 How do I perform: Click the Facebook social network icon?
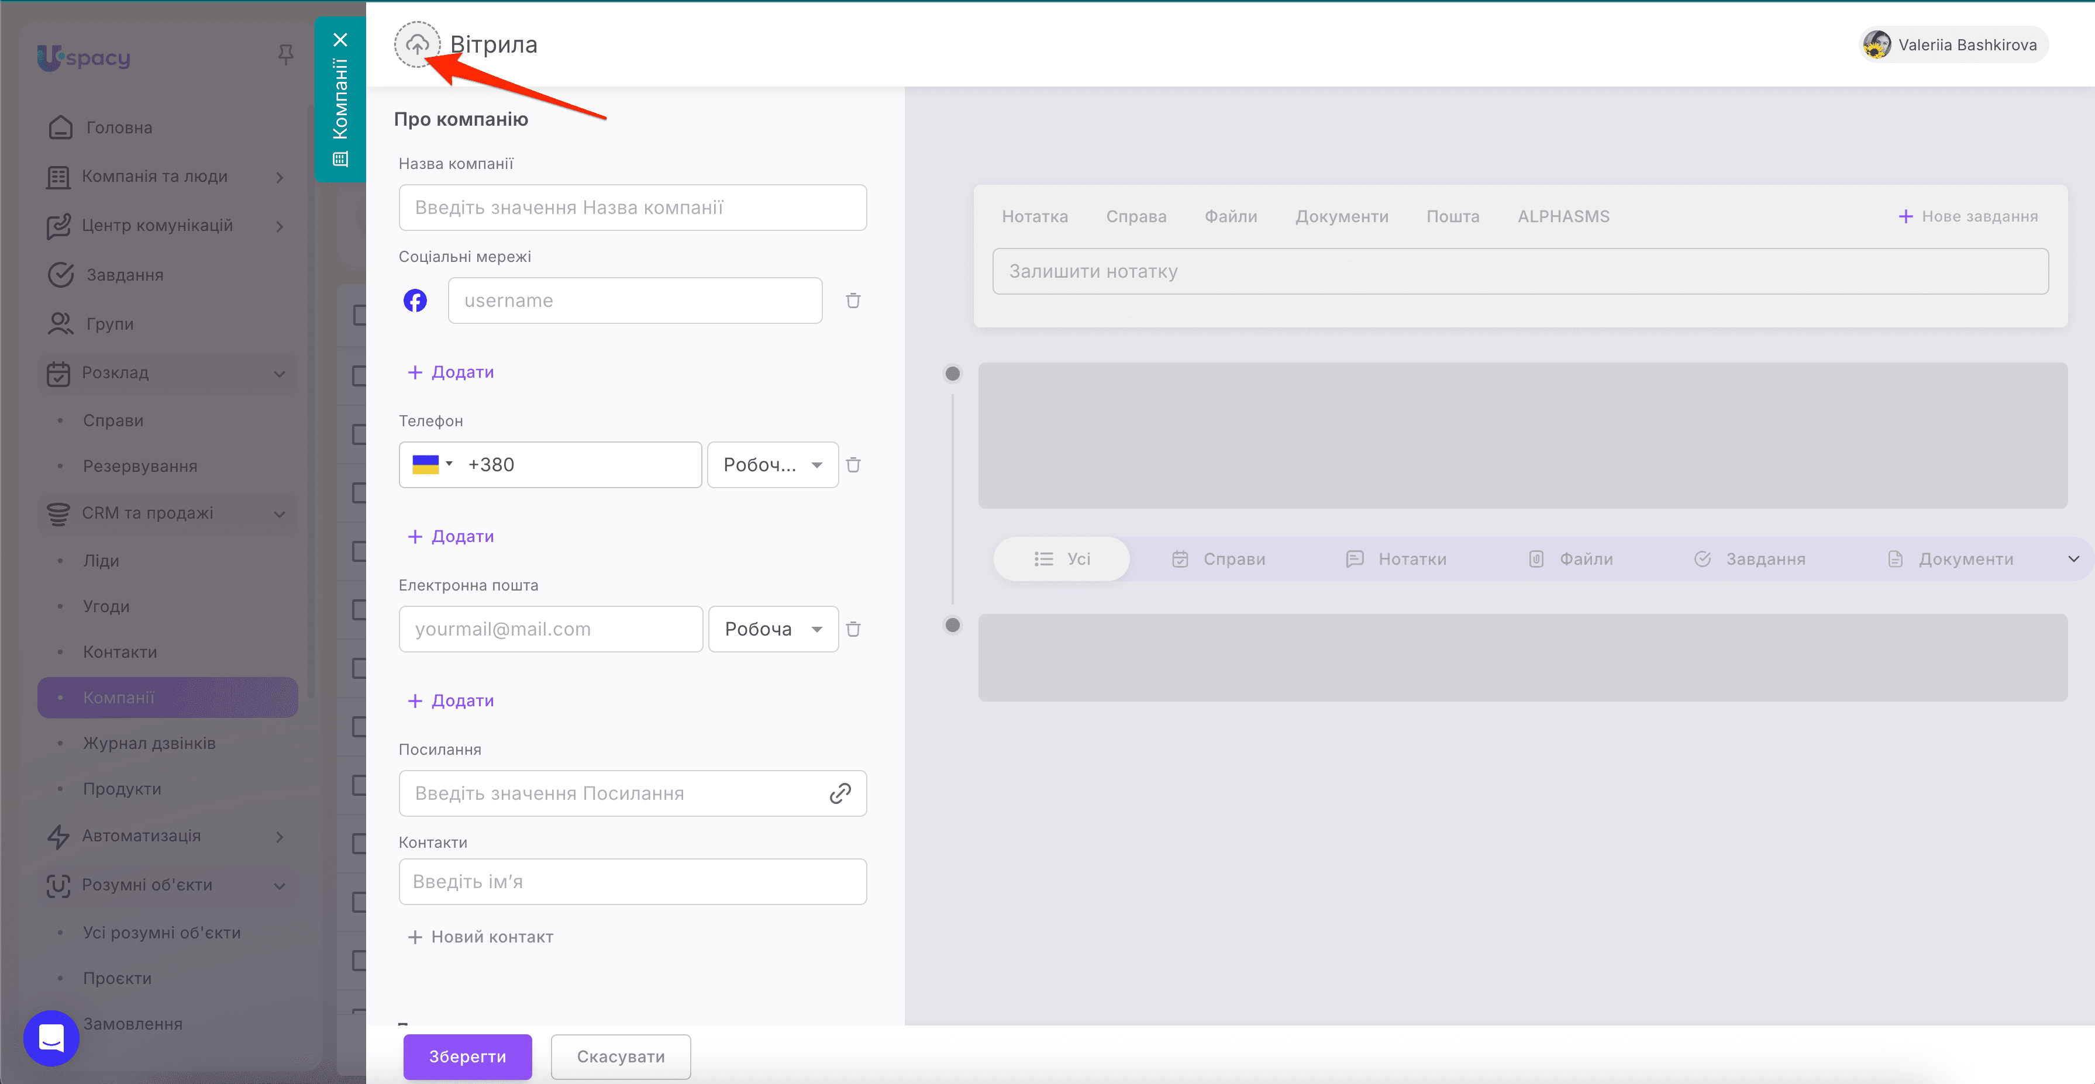click(x=415, y=301)
